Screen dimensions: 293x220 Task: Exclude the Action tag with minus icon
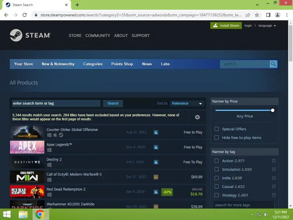click(274, 161)
